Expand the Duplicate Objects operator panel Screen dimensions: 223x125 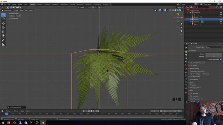coord(16,107)
